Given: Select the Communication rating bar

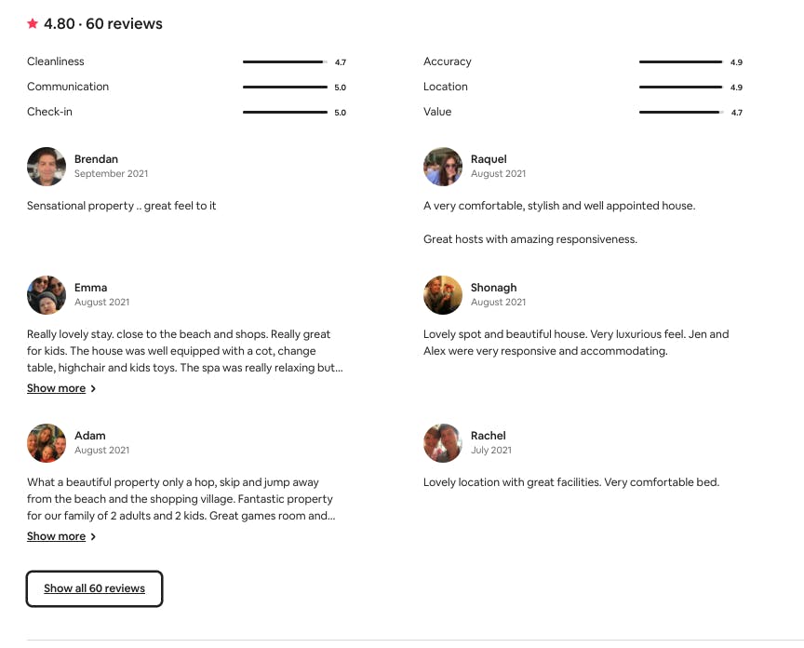Looking at the screenshot, I should [285, 88].
